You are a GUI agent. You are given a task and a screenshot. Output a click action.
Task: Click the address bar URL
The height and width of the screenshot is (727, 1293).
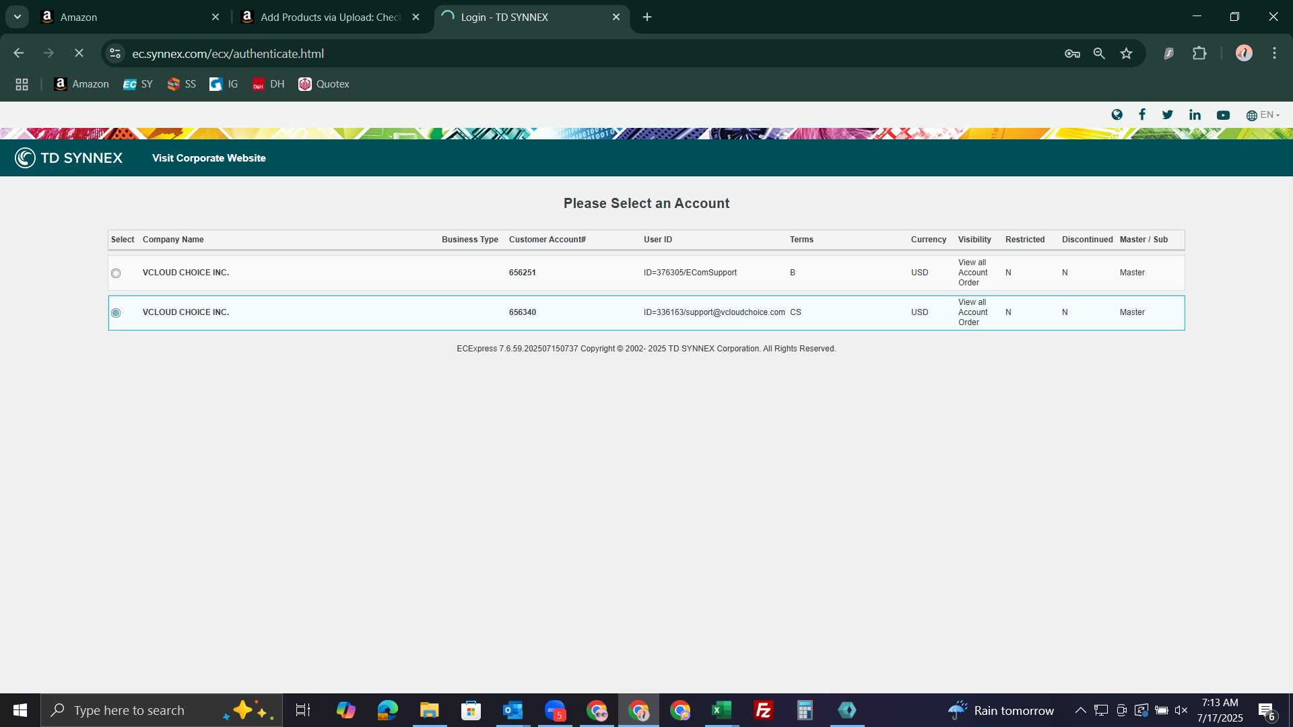(x=228, y=54)
